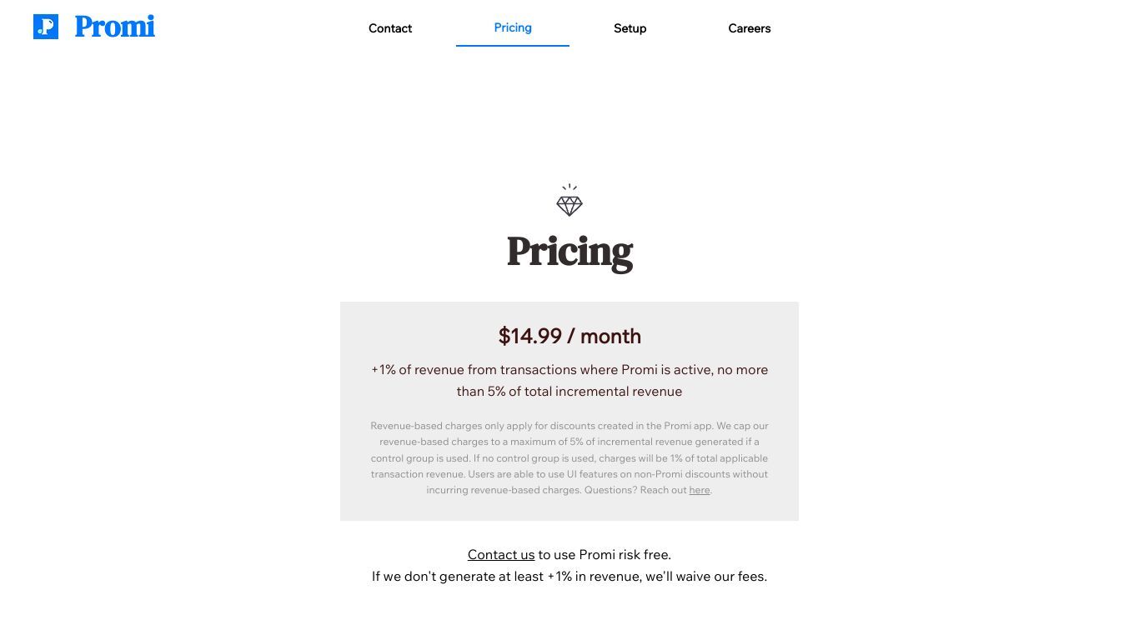Click the 'we'll waive our fees' sentence

pyautogui.click(x=569, y=577)
